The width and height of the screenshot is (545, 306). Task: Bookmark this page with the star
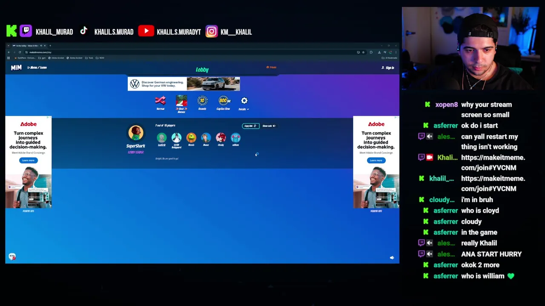click(363, 52)
